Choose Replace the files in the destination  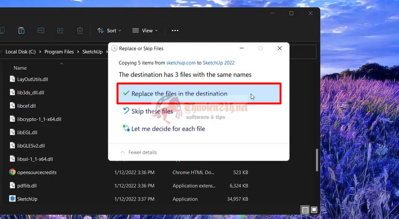(199, 93)
